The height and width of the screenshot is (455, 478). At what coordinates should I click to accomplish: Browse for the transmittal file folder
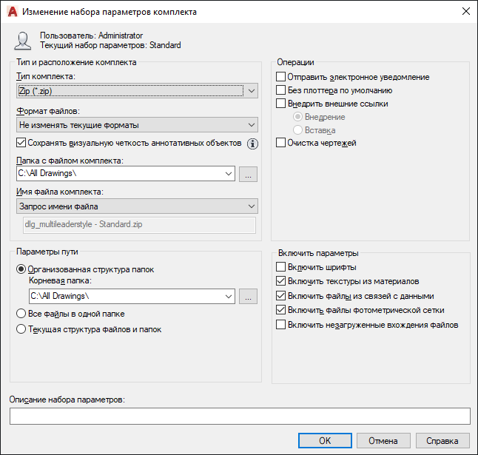click(248, 174)
